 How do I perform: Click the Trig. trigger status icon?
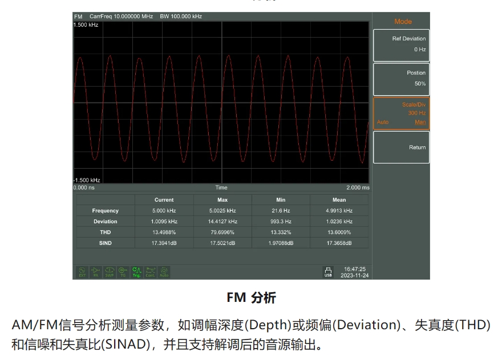pos(136,272)
